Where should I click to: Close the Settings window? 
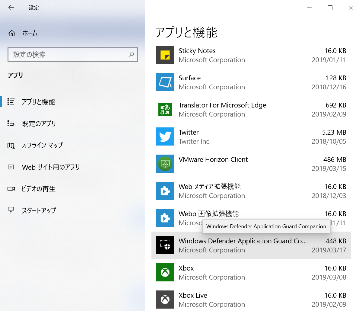[351, 8]
